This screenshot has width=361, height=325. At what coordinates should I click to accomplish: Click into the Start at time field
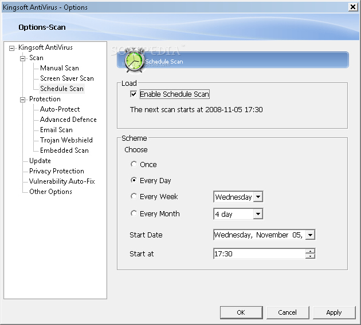coord(260,253)
